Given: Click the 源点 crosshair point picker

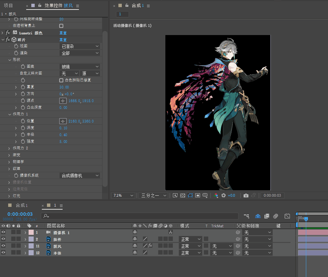Looking at the screenshot, I should (63, 101).
